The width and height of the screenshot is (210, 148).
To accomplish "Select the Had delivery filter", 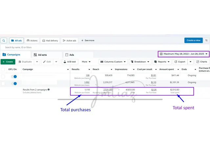I will point(50,41).
